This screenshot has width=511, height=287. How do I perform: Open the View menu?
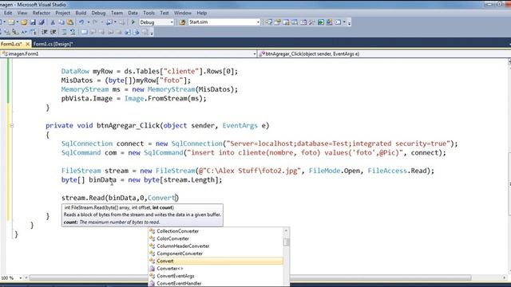click(22, 13)
